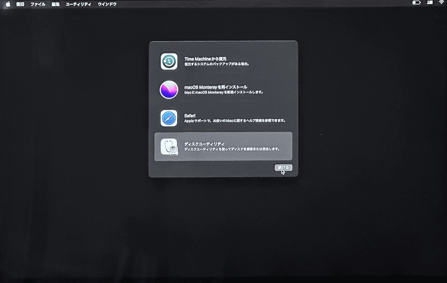The height and width of the screenshot is (283, 447).
Task: Click the Apple support help description line
Action: [x=235, y=121]
